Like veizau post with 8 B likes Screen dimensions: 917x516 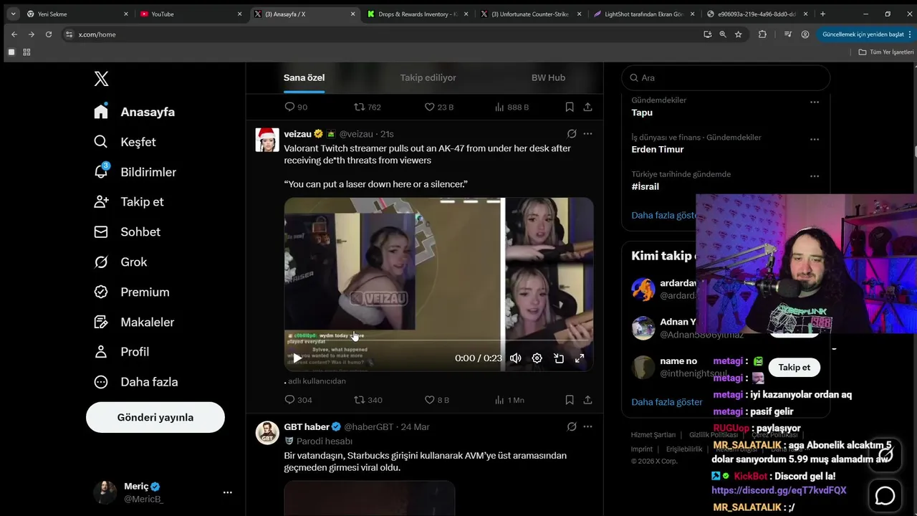tap(436, 400)
